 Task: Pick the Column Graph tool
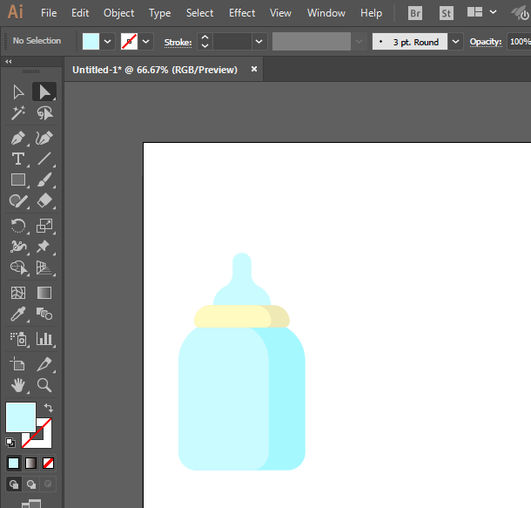click(44, 338)
